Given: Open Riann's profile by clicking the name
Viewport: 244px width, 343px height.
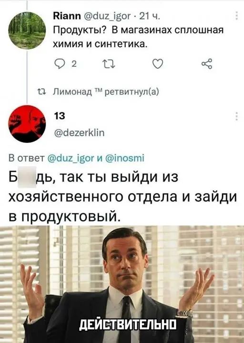Looking at the screenshot, I should pyautogui.click(x=67, y=16).
